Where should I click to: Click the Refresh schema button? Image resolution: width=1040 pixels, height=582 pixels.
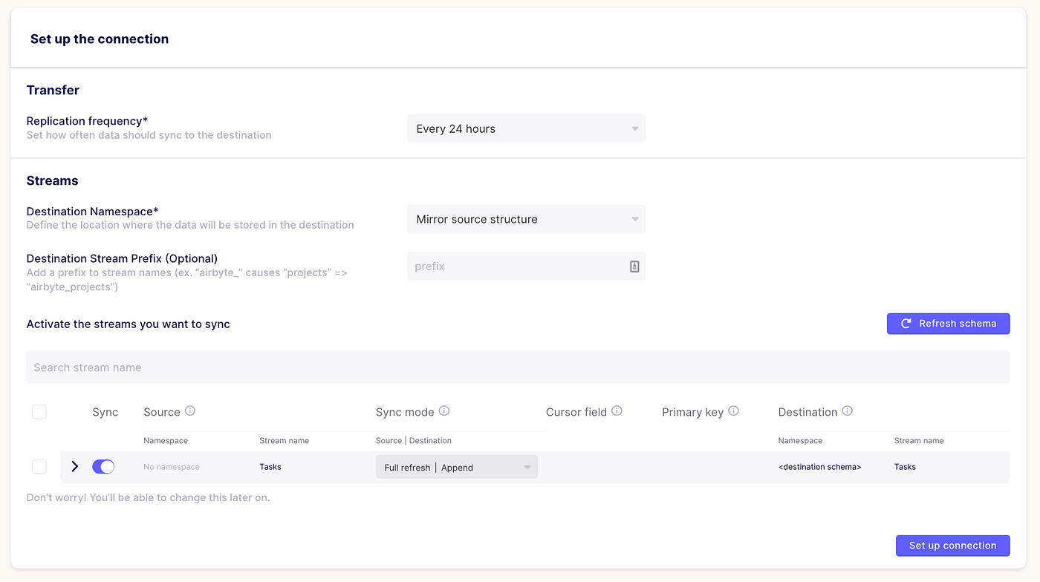[x=948, y=324]
